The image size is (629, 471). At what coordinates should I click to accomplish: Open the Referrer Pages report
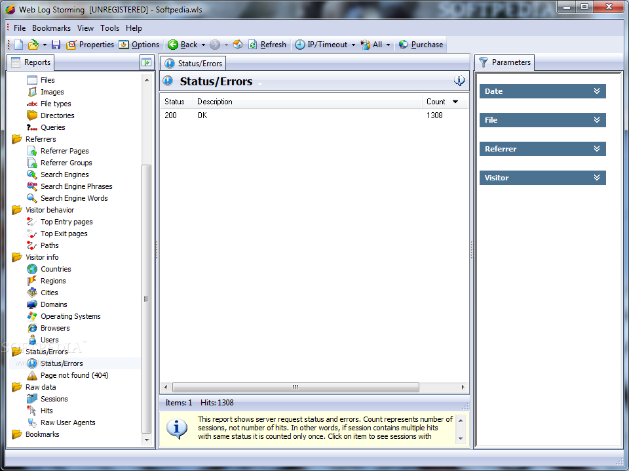click(65, 151)
